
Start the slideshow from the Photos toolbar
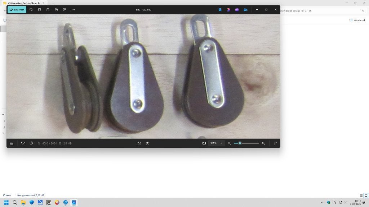[x=65, y=10]
